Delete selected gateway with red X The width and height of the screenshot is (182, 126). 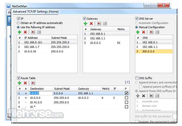click(91, 23)
